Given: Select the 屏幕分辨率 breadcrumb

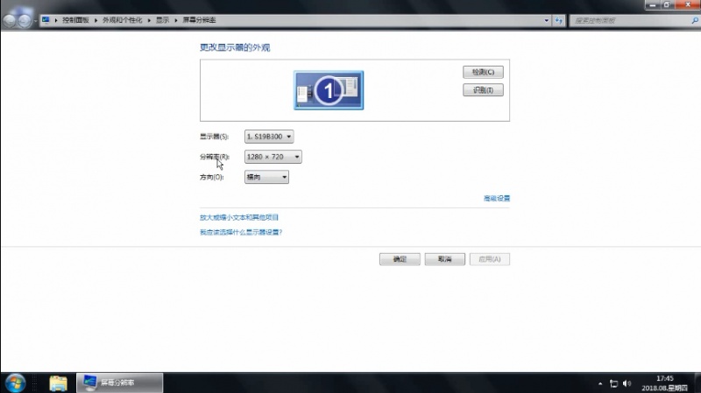Looking at the screenshot, I should point(199,20).
